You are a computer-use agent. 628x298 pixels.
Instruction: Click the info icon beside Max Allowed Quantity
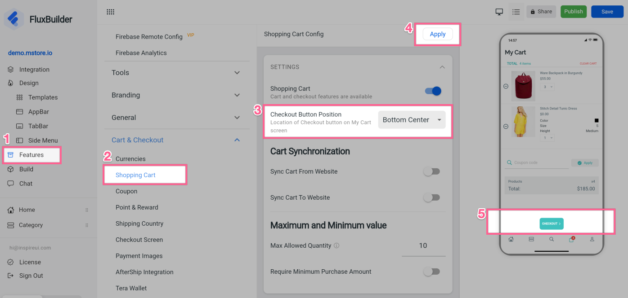336,245
